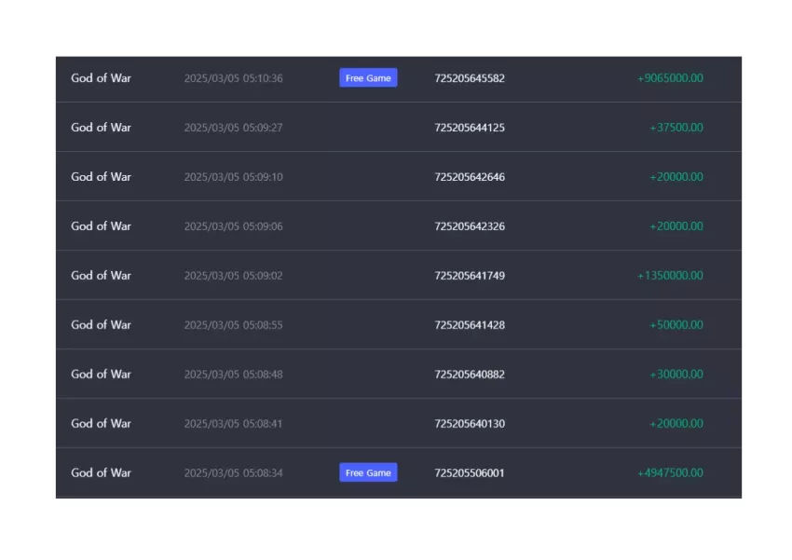Viewport: 792px width, 560px height.
Task: Click the +9065000.00 win amount
Action: tap(670, 78)
